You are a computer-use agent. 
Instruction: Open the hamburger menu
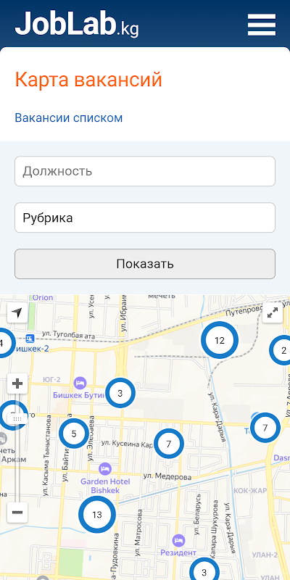click(262, 25)
